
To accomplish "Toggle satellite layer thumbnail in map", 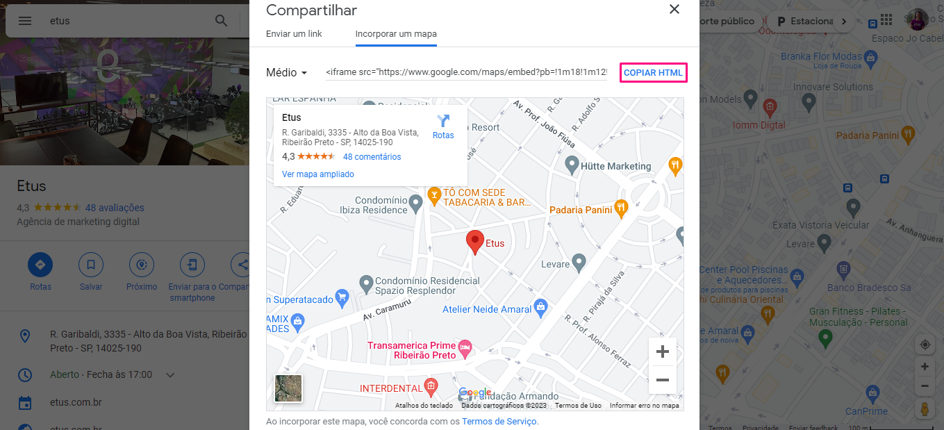I will (x=288, y=388).
